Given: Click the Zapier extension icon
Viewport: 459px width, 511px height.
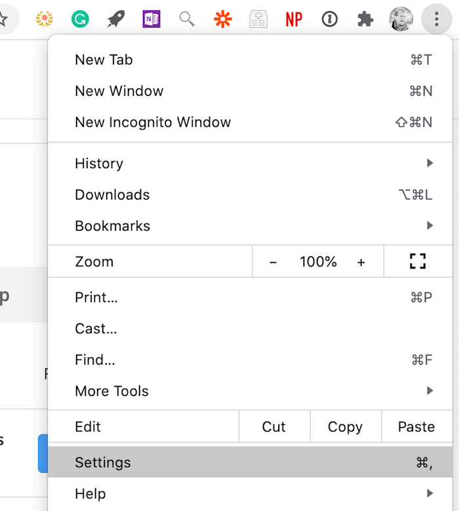Looking at the screenshot, I should [223, 19].
